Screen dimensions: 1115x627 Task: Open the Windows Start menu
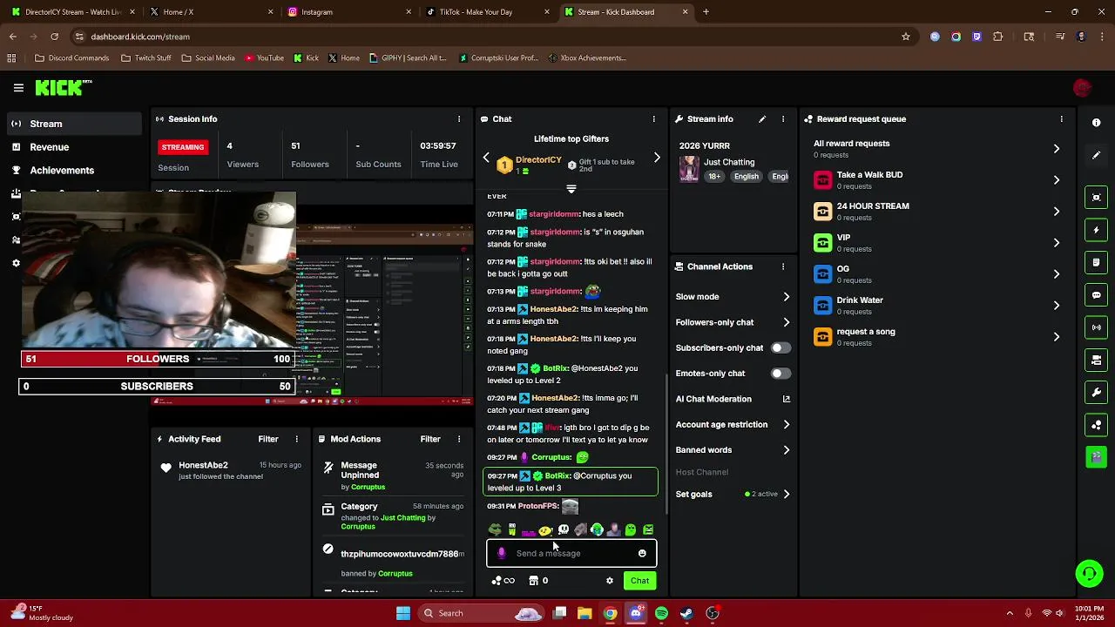403,613
